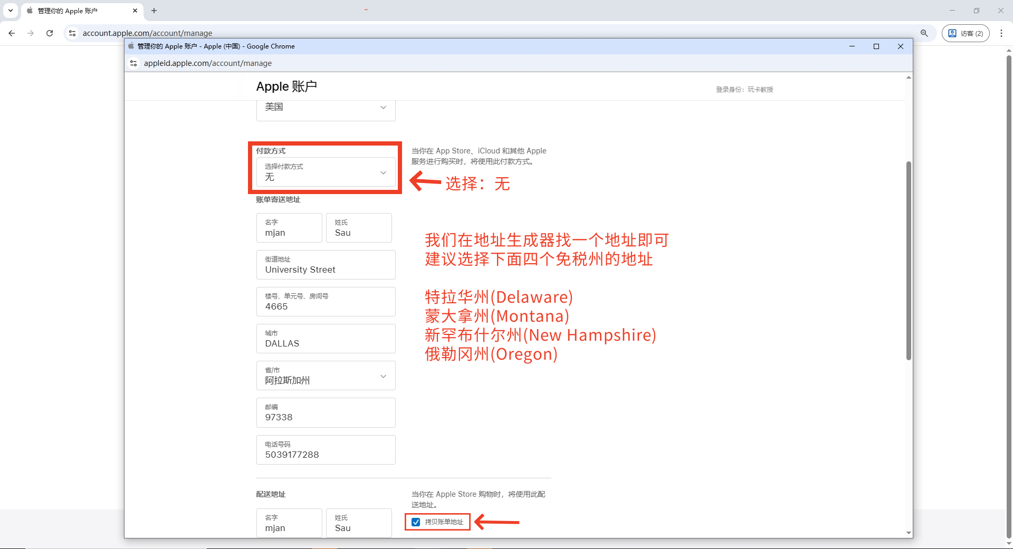Click account.apple.com URL in main address bar
Image resolution: width=1013 pixels, height=549 pixels.
pos(147,33)
